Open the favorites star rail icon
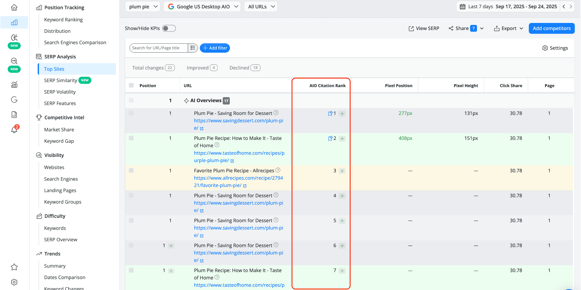Viewport: 581px width, 290px height. click(14, 267)
